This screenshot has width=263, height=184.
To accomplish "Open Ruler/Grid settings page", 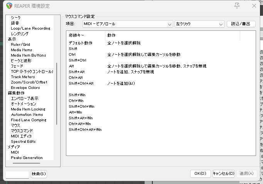I will 20,45.
